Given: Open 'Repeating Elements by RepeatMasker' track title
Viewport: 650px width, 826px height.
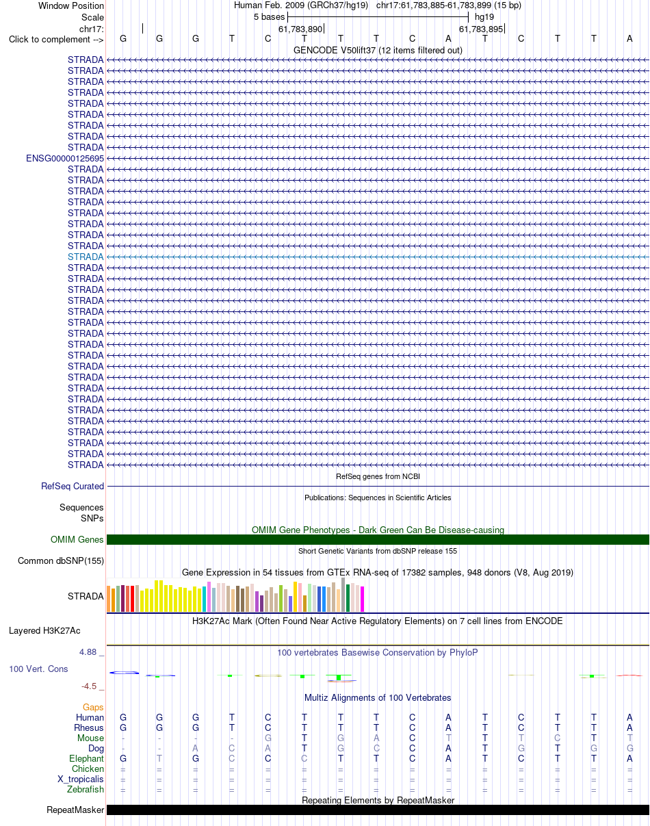Looking at the screenshot, I should pyautogui.click(x=378, y=800).
